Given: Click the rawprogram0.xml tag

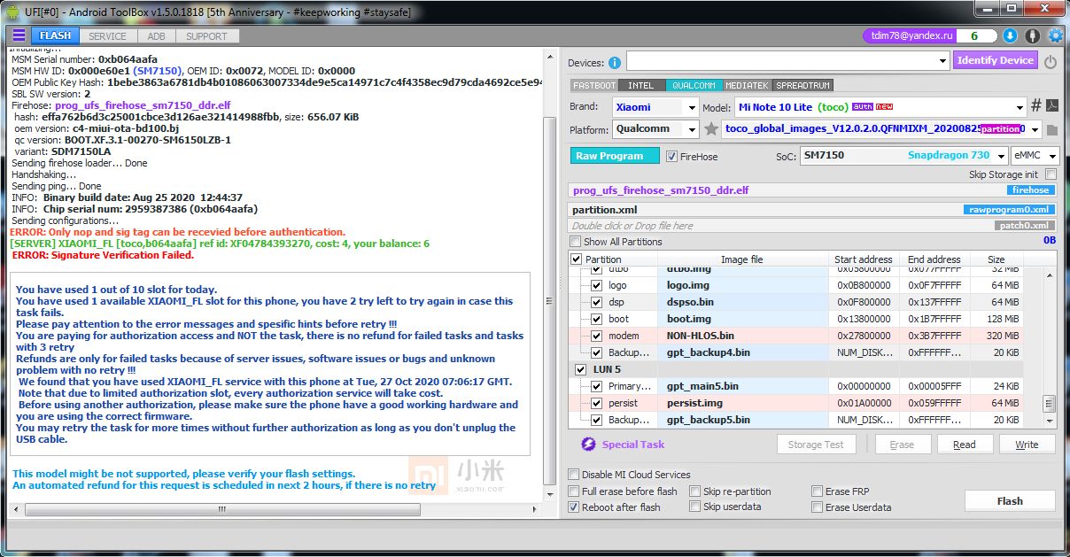Looking at the screenshot, I should [1010, 210].
